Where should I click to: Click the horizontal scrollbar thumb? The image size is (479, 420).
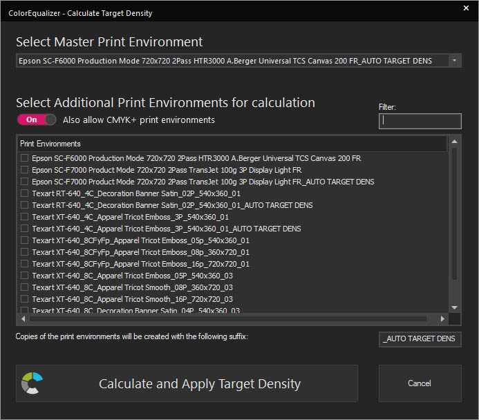[x=228, y=318]
